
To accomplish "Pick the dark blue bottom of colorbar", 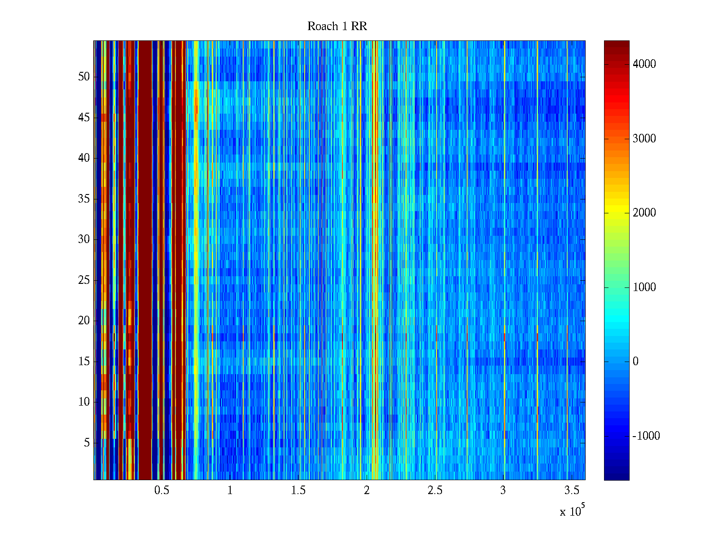I will (616, 476).
